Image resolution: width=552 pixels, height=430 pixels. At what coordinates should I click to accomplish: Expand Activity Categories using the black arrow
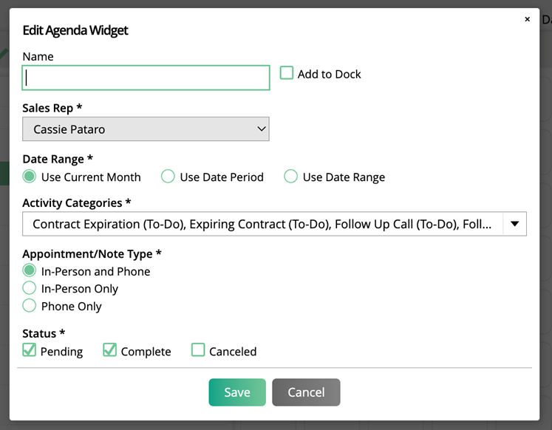click(x=514, y=224)
